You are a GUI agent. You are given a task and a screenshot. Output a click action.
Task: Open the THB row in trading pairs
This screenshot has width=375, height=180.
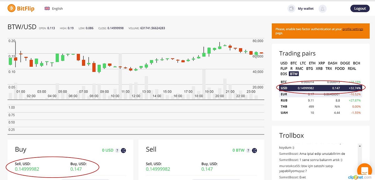321,106
